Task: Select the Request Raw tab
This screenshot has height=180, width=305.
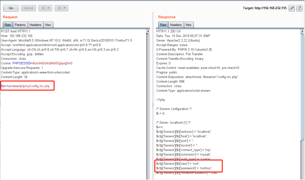Action: pos(8,25)
